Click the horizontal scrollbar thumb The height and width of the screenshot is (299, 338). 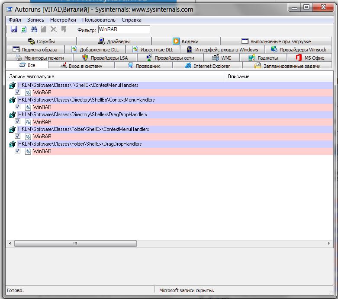coord(75,243)
